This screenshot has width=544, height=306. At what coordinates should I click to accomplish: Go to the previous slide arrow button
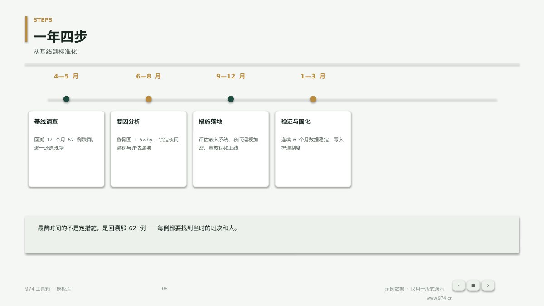(x=458, y=285)
